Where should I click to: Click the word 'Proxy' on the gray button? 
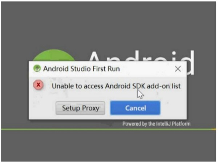coord(90,108)
